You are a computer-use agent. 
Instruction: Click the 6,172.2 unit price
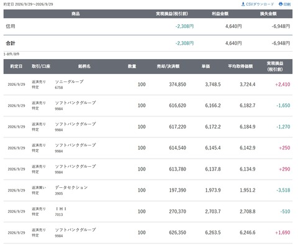213,127
